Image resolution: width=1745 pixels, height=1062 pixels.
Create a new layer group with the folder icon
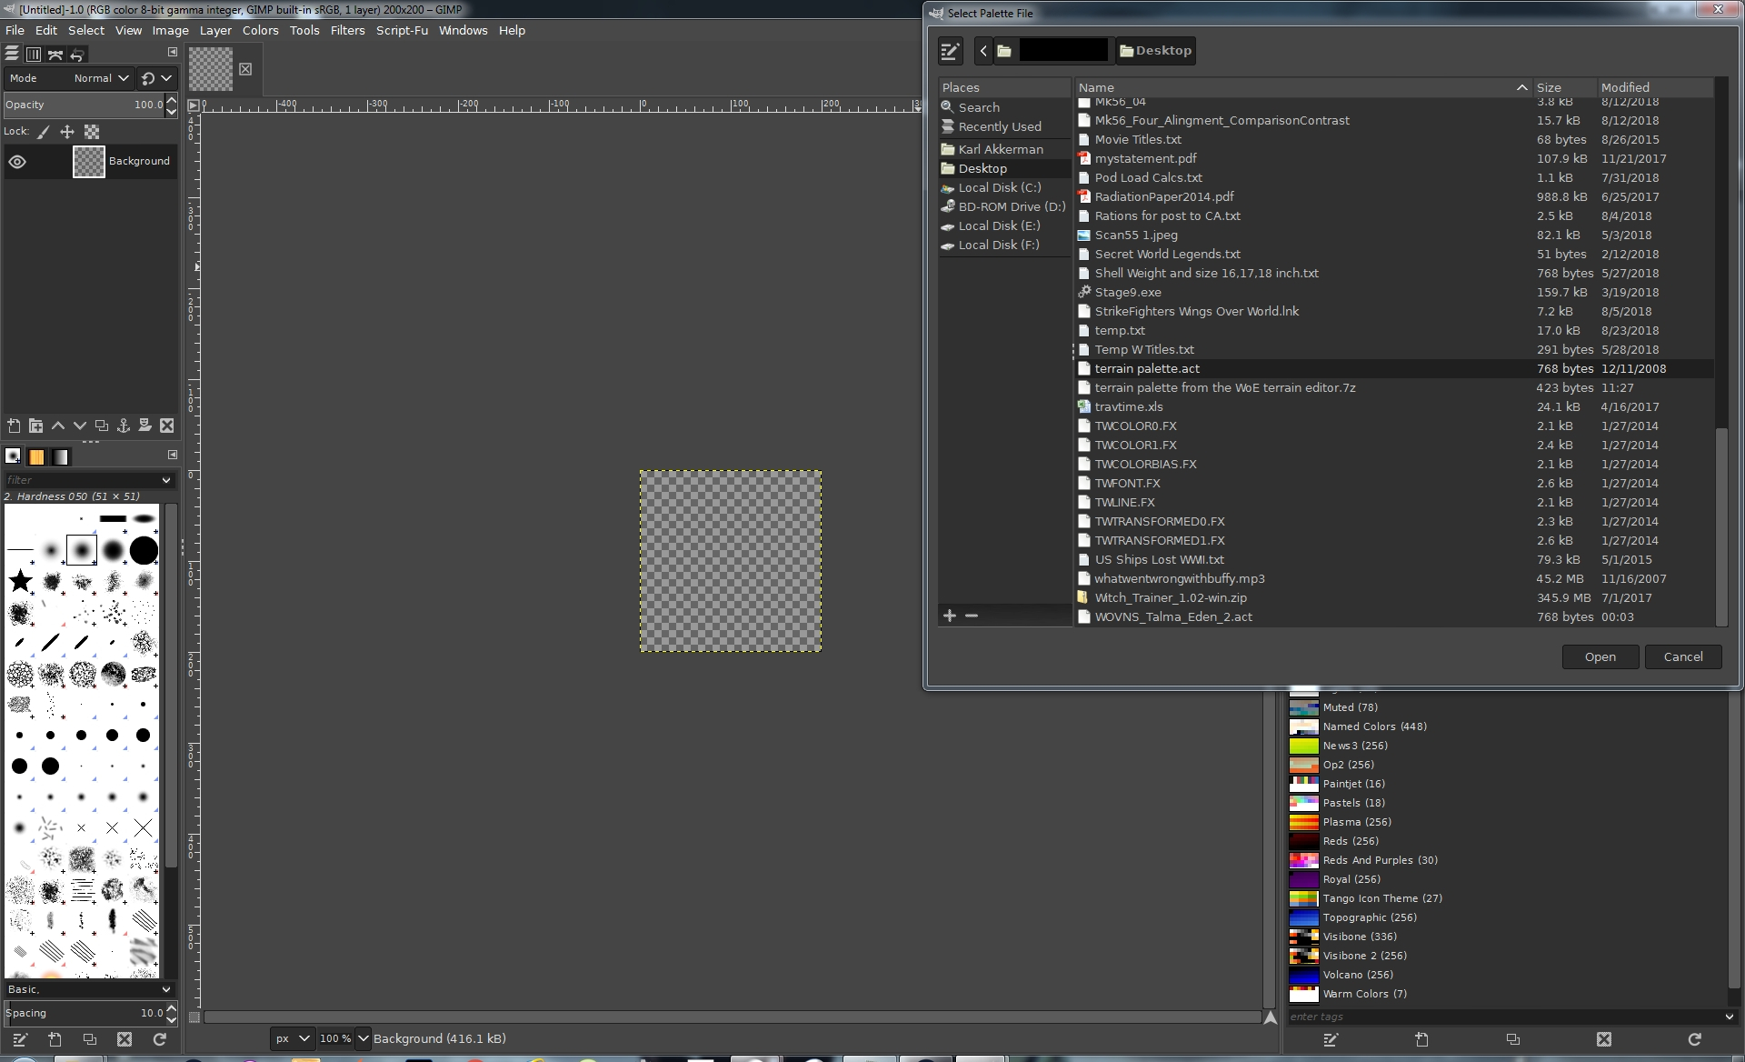[35, 426]
